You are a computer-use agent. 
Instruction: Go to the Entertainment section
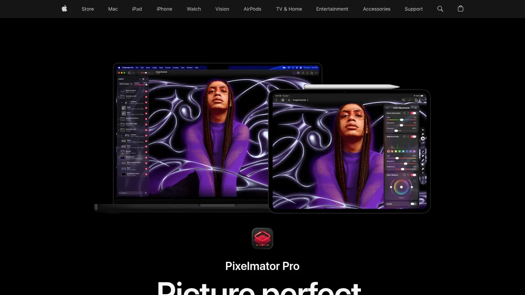pos(332,9)
